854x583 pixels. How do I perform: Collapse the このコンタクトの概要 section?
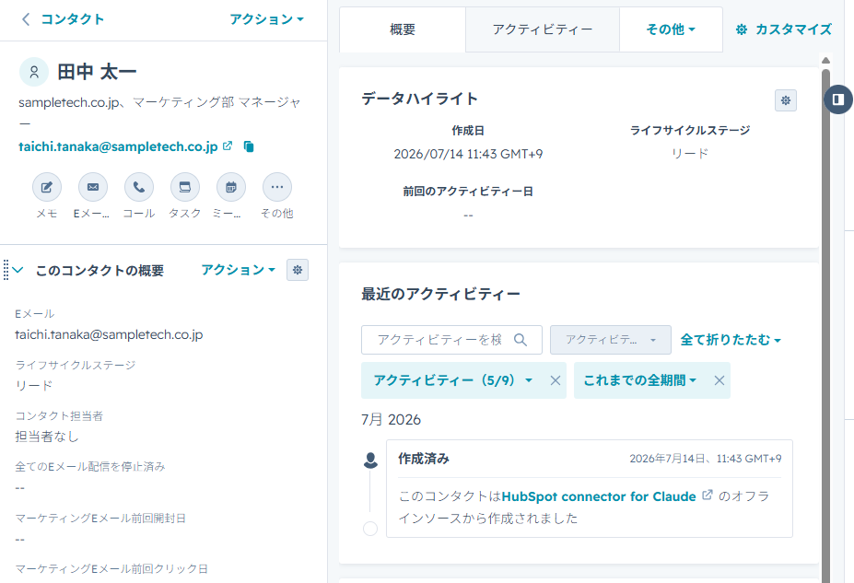click(18, 270)
